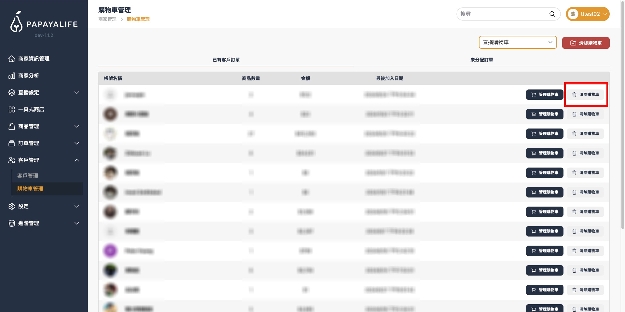Click into the 搜尋 search field
Viewport: 625px width, 312px height.
click(x=503, y=14)
